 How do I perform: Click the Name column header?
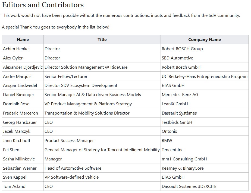click(23, 40)
